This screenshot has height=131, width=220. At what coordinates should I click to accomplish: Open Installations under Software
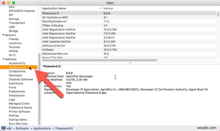coord(17,96)
